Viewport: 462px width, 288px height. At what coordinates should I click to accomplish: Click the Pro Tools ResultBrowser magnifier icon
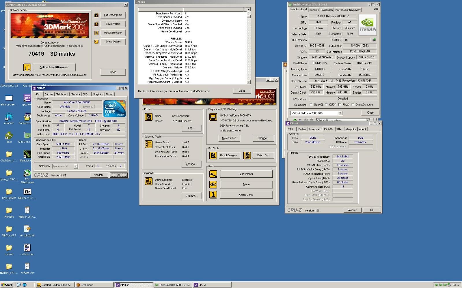213,155
